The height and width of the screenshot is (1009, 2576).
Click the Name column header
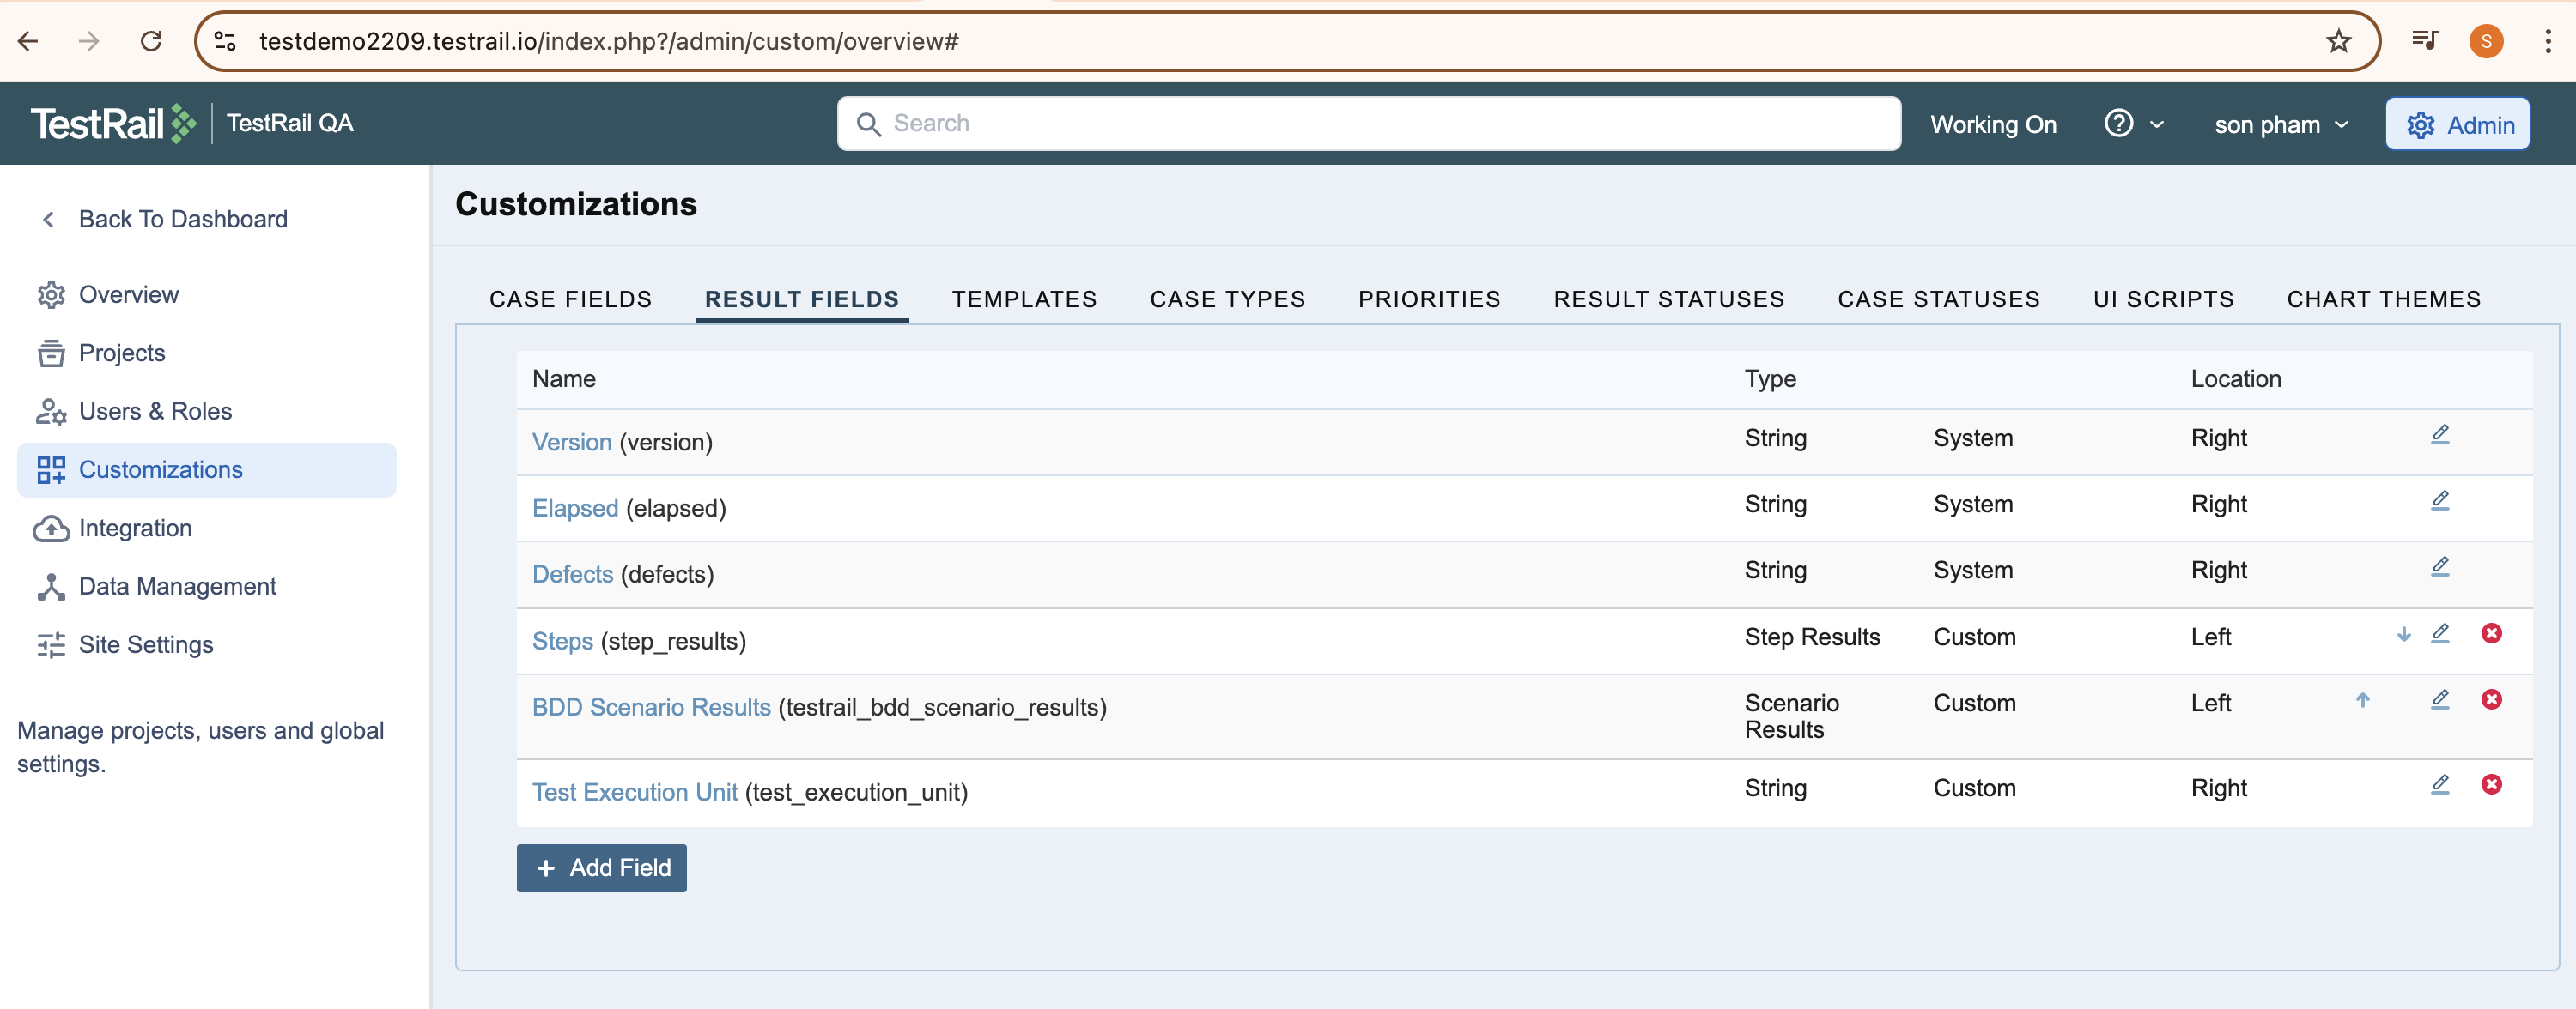[563, 378]
